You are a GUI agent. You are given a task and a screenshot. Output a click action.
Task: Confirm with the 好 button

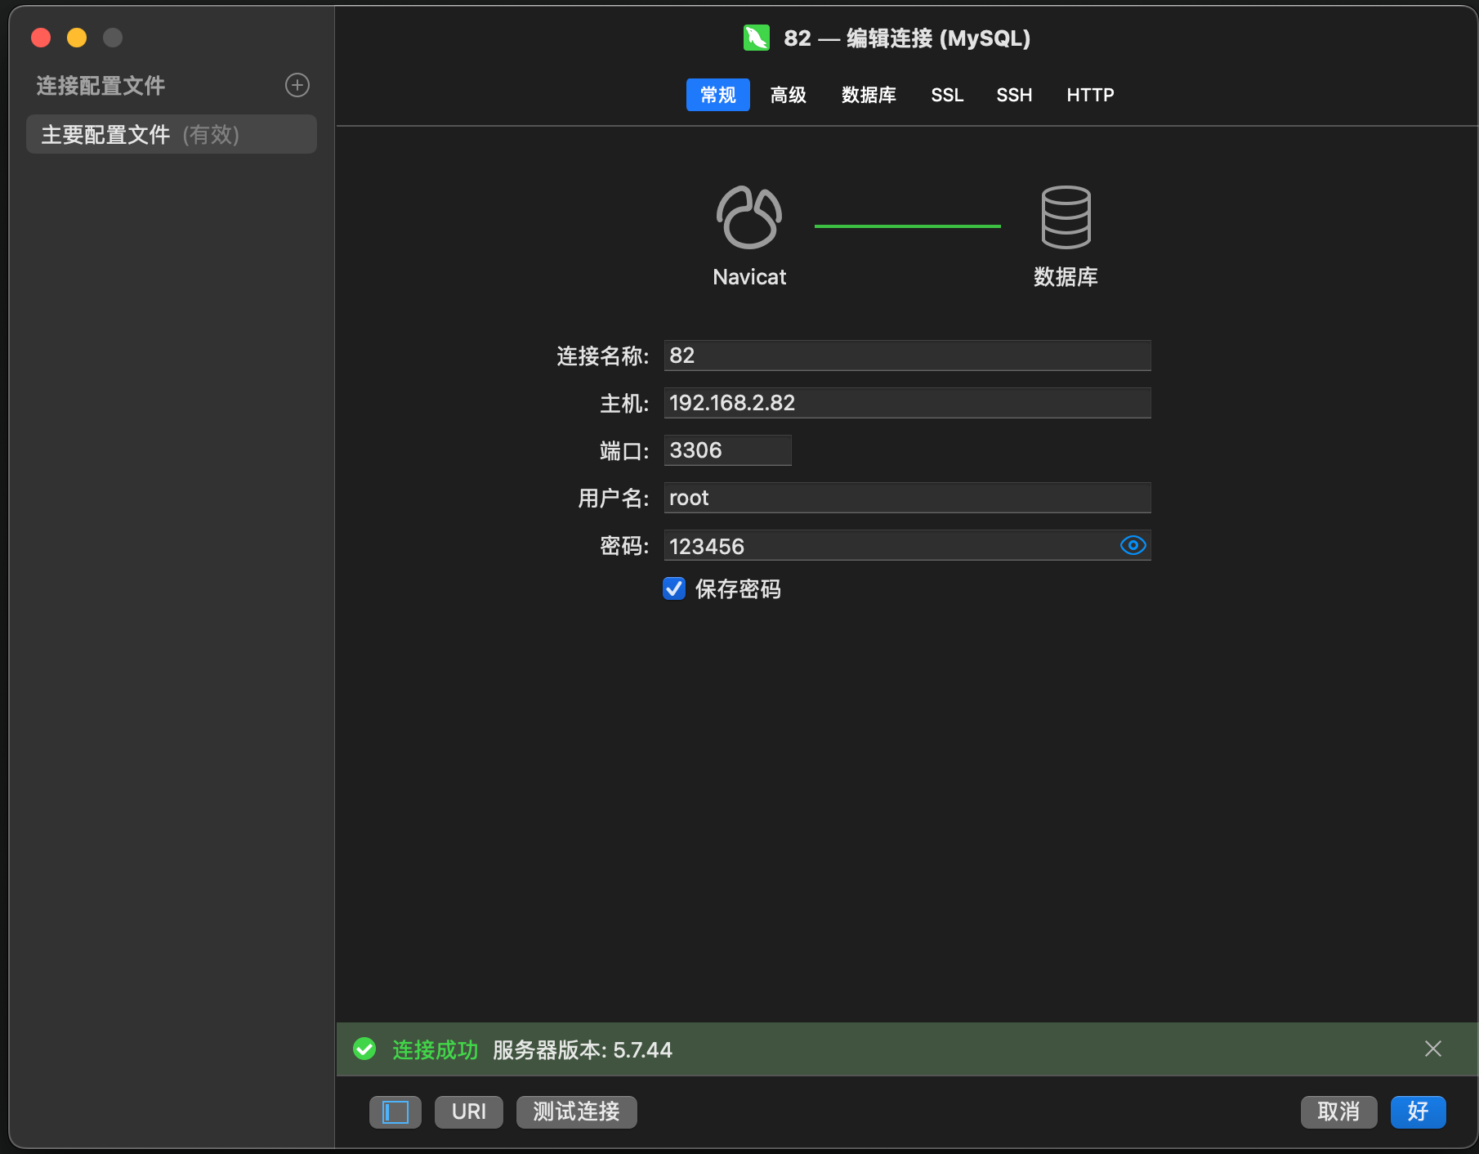coord(1418,1112)
